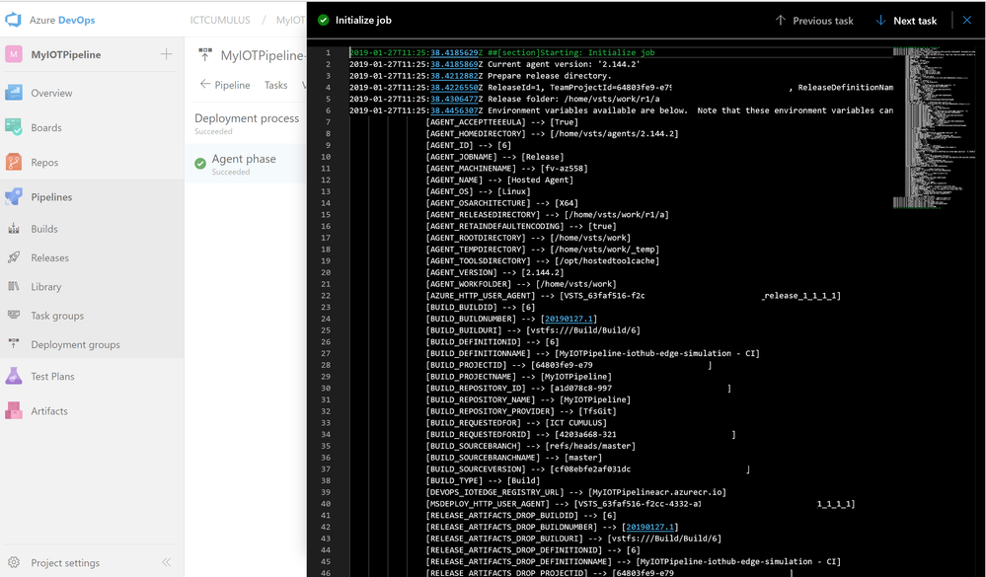This screenshot has width=986, height=577.
Task: Click the Pipelines rocket icon
Action: click(x=14, y=196)
